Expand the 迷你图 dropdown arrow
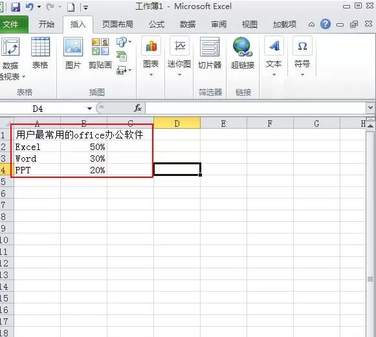 [179, 75]
